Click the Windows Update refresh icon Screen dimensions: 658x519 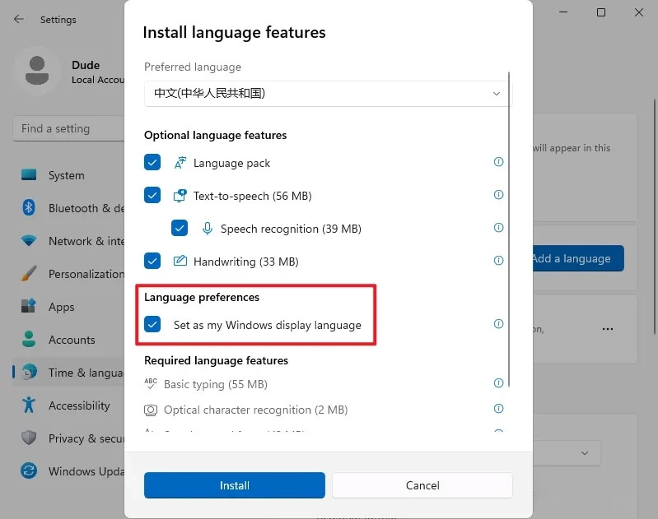(29, 470)
